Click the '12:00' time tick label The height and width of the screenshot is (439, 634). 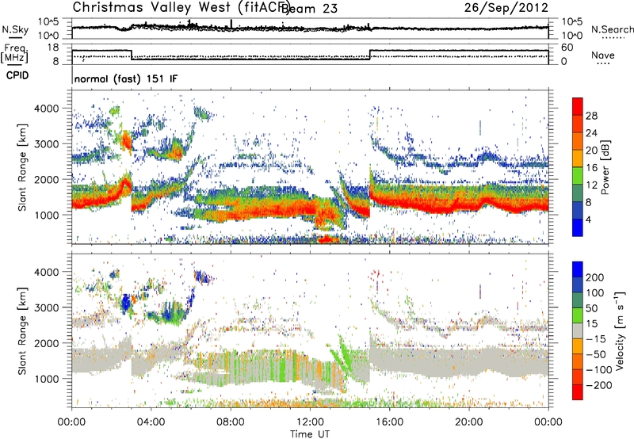[310, 422]
